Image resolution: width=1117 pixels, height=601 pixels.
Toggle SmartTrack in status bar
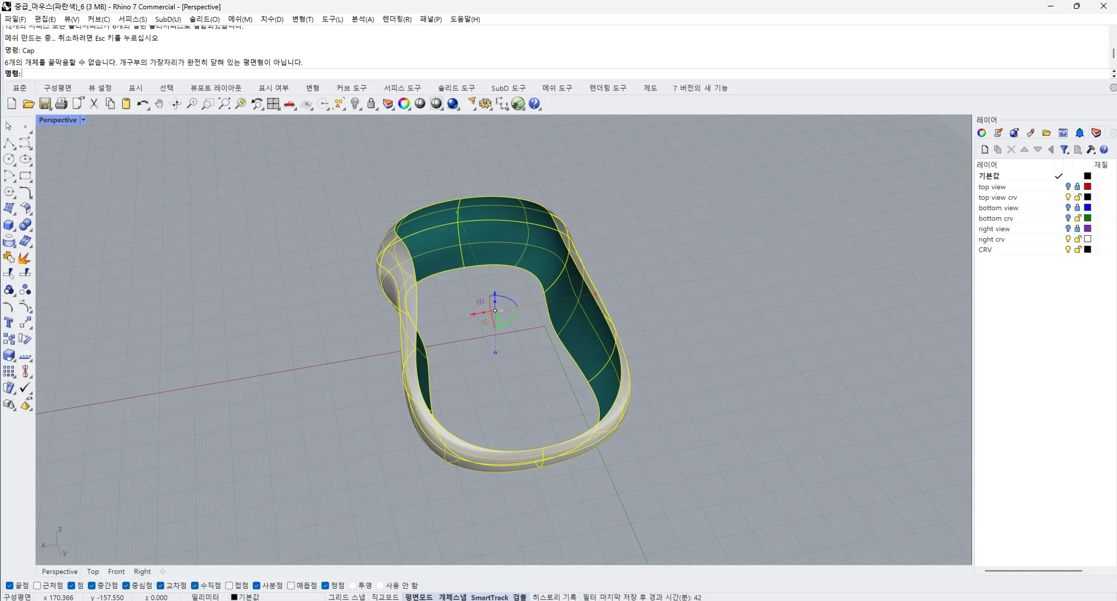coord(490,597)
